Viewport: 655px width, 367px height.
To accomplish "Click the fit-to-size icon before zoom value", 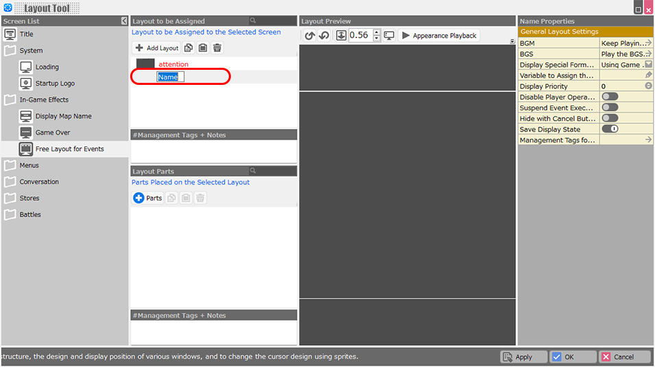I will pyautogui.click(x=341, y=36).
